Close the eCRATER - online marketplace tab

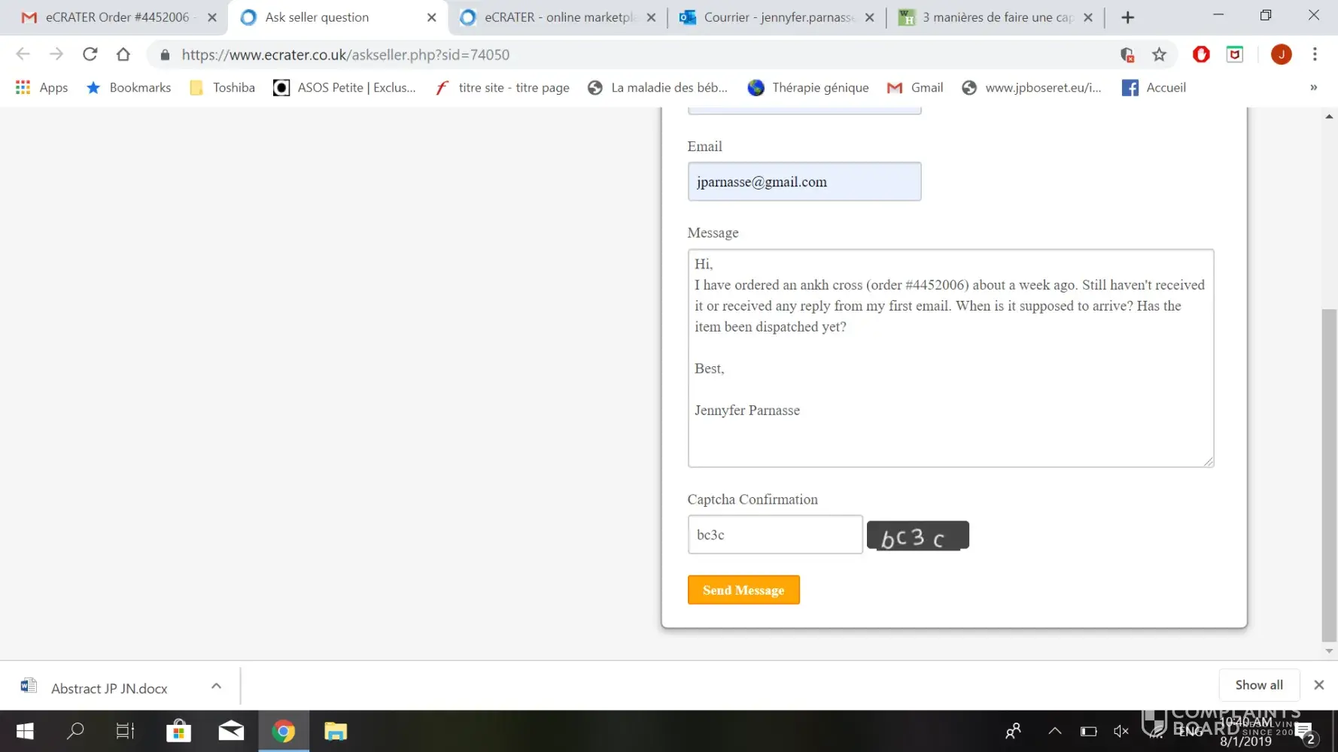651,17
